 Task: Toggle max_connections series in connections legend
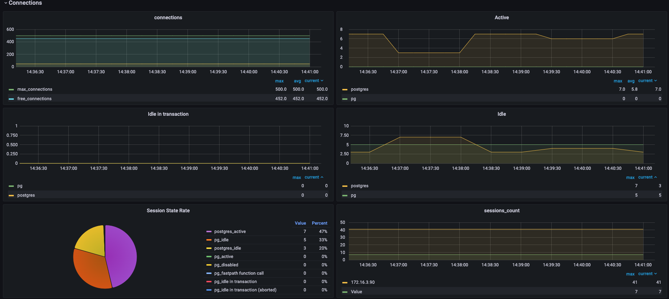click(35, 89)
